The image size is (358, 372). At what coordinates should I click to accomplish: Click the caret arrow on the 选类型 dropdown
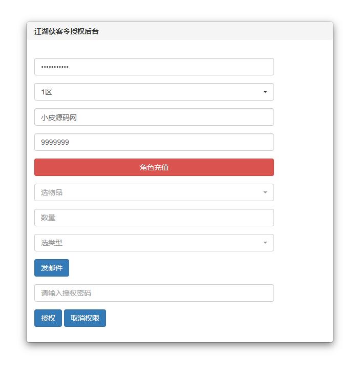[x=265, y=243]
